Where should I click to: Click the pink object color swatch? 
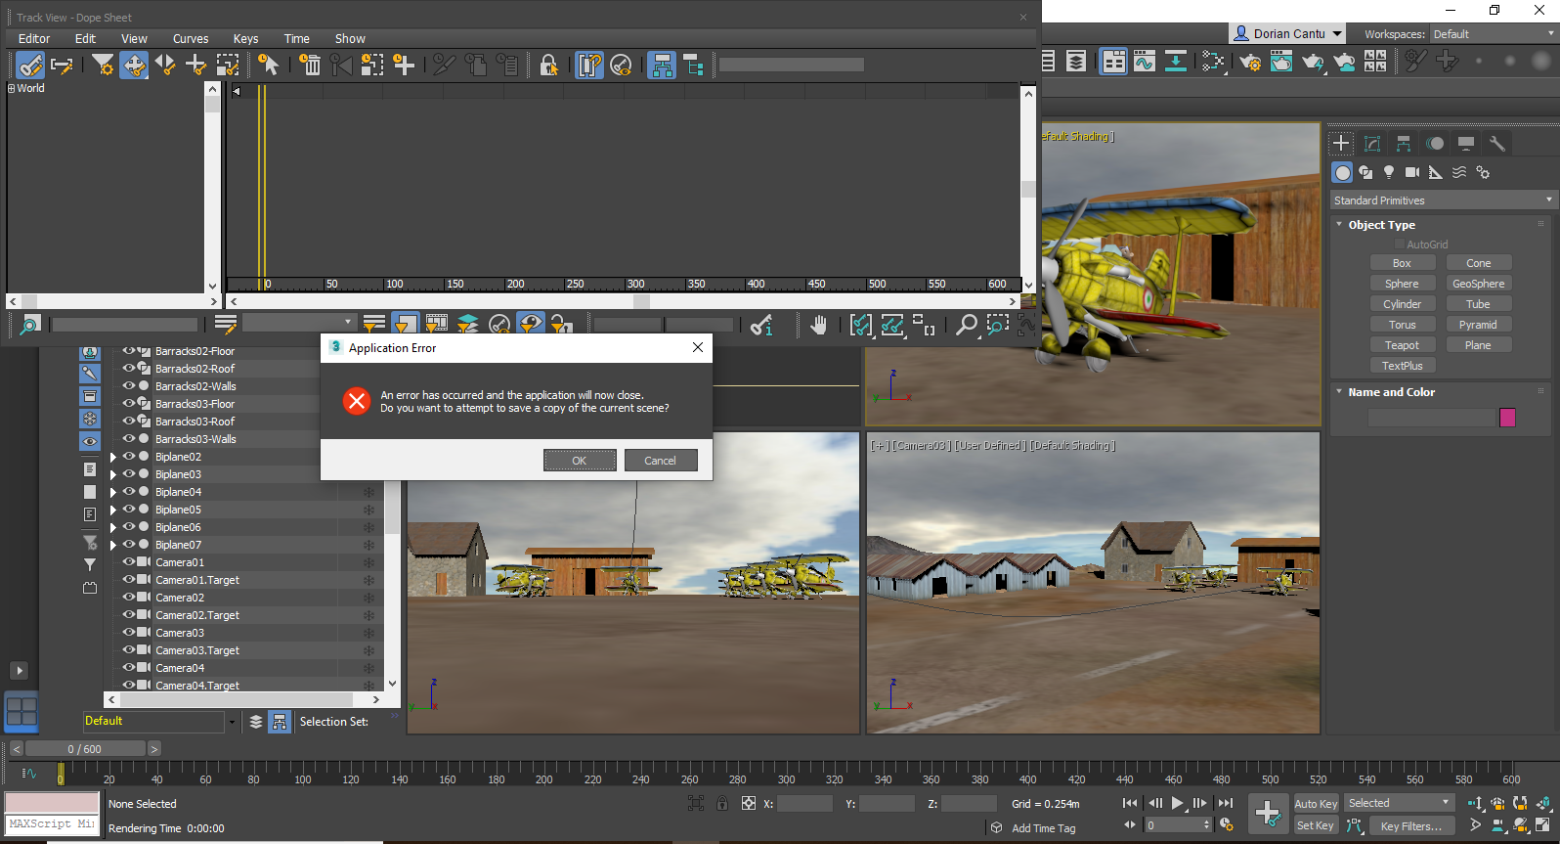tap(1507, 418)
